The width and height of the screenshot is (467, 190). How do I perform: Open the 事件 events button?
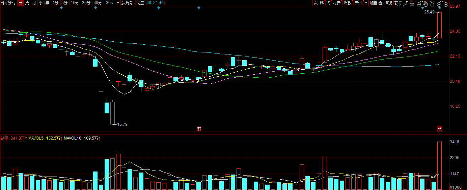pyautogui.click(x=358, y=3)
